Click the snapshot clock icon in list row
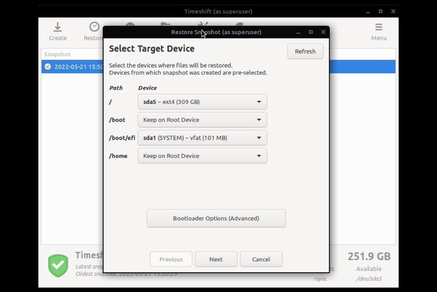The width and height of the screenshot is (437, 292). pyautogui.click(x=48, y=67)
